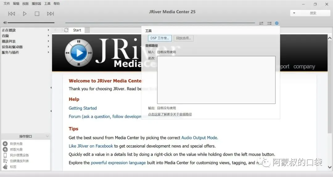Screen dimensions: 333x177
Task: Select 播放列表 in the sidebar
Action: pos(9,41)
